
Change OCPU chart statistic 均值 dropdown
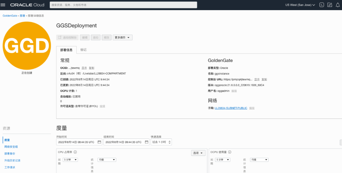point(259,160)
